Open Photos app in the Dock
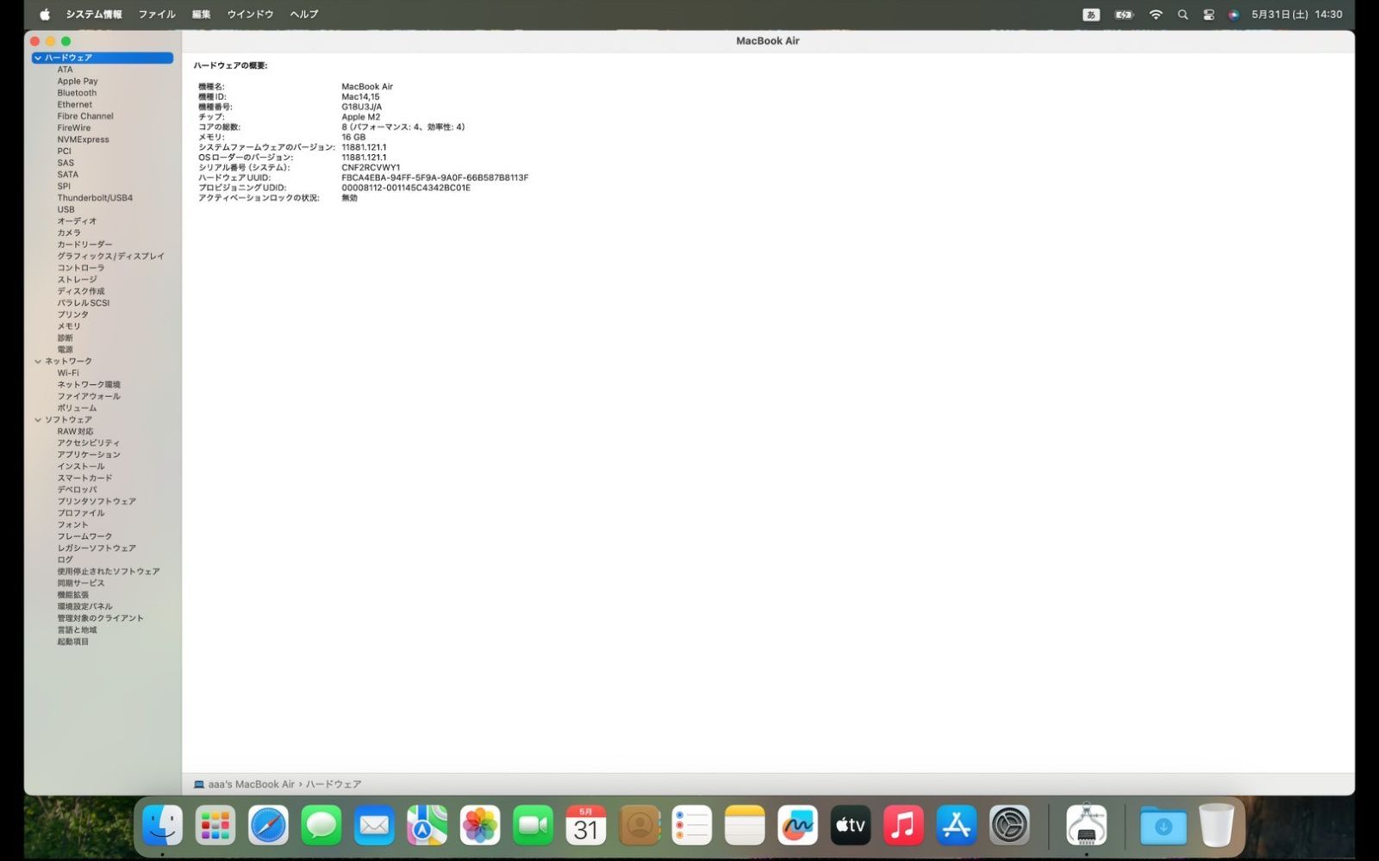1379x861 pixels. 480,826
